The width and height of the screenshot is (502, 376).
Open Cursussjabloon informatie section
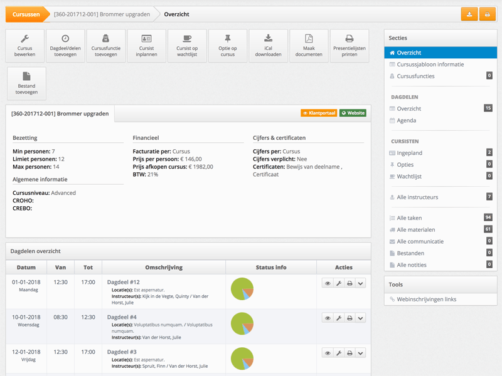(441, 65)
